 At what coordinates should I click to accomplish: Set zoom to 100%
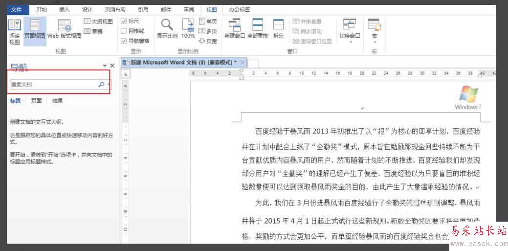188,29
